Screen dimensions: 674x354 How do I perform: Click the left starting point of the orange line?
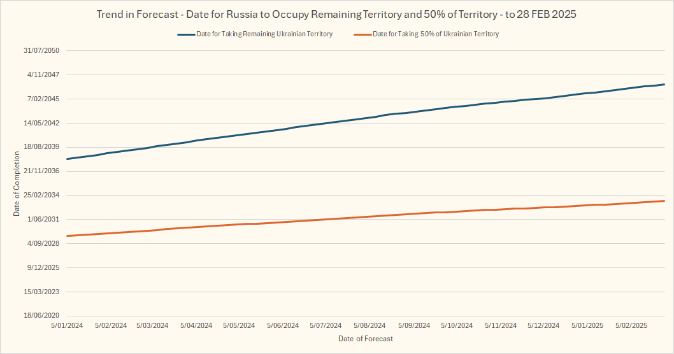click(68, 236)
